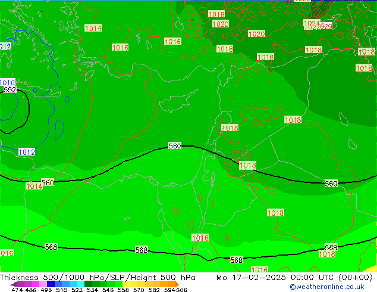Click legend value "546"
Image resolution: width=377 pixels, height=292 pixels.
(x=108, y=290)
